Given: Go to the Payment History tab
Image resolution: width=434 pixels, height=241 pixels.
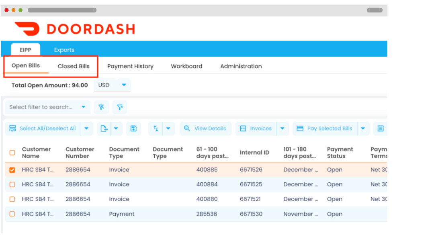Looking at the screenshot, I should tap(130, 66).
